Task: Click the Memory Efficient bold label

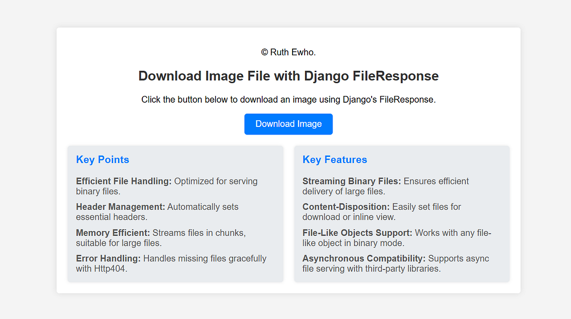Action: click(x=112, y=233)
